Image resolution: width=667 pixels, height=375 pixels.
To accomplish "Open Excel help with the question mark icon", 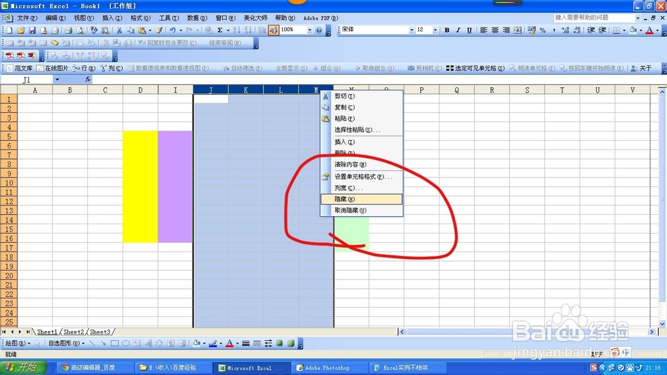I will (x=319, y=30).
